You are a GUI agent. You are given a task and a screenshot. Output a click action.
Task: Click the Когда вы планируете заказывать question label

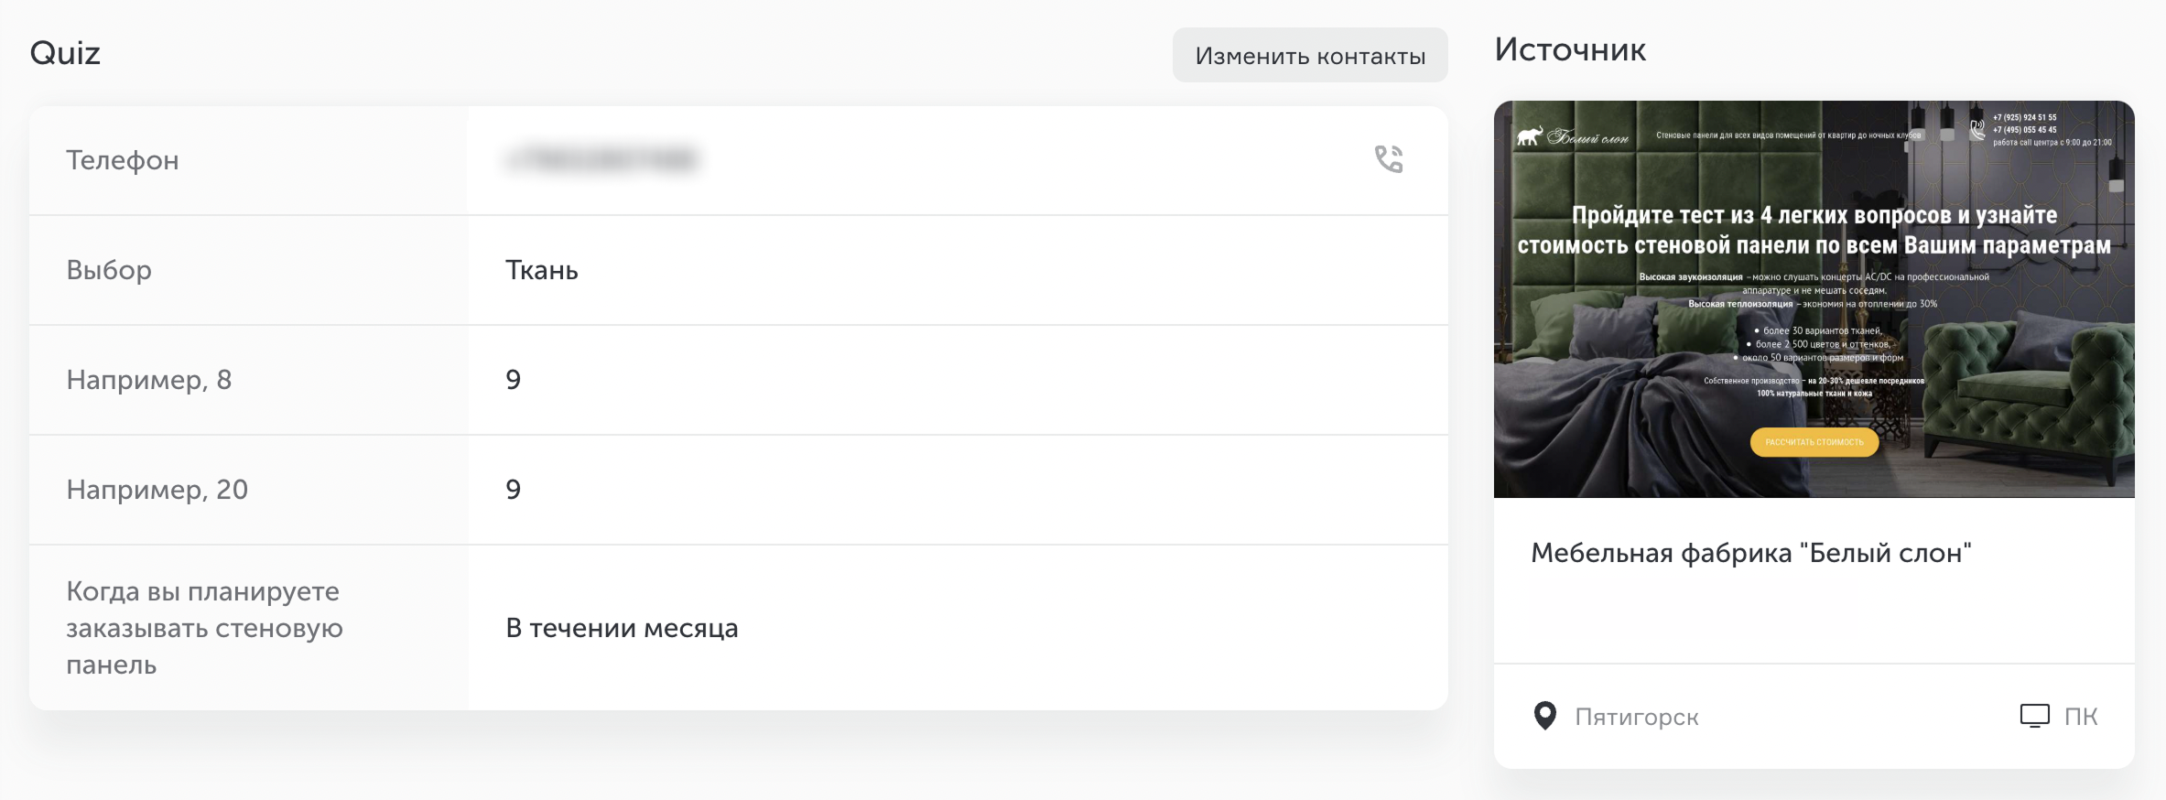click(x=204, y=628)
